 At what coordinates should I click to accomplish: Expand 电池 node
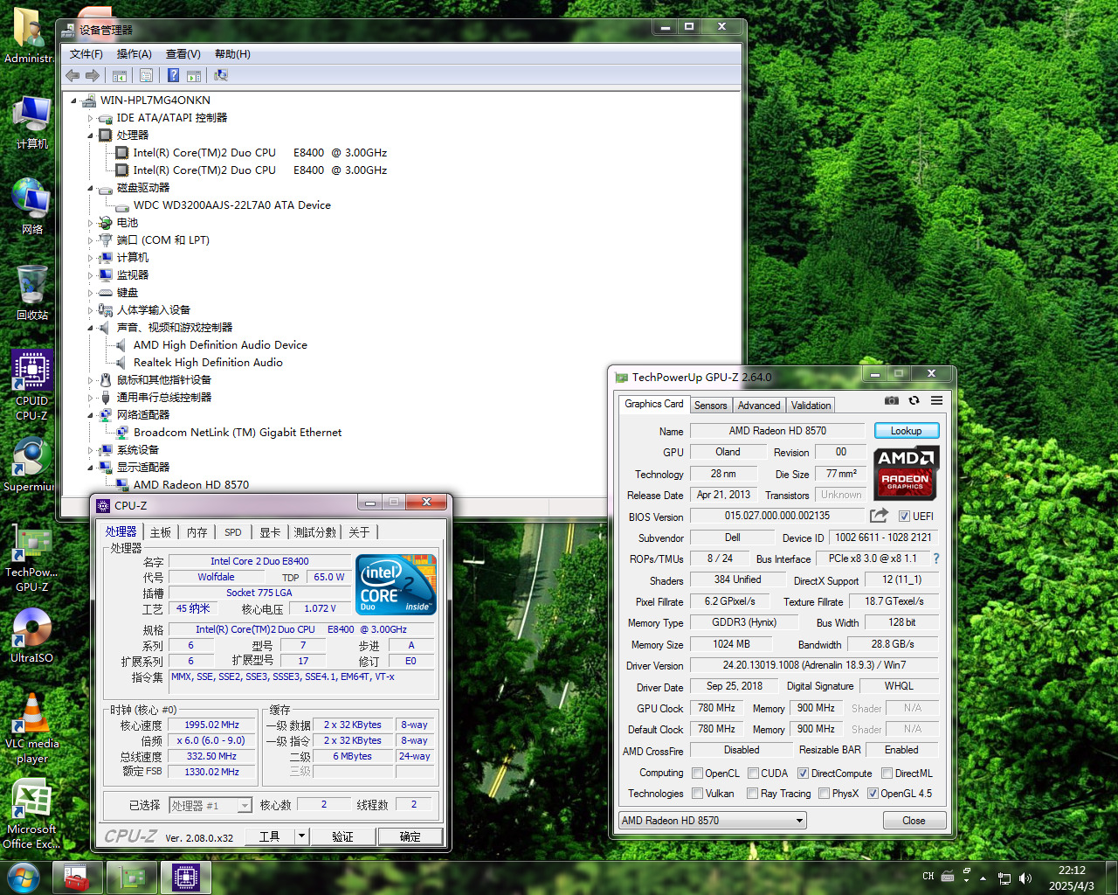tap(90, 223)
